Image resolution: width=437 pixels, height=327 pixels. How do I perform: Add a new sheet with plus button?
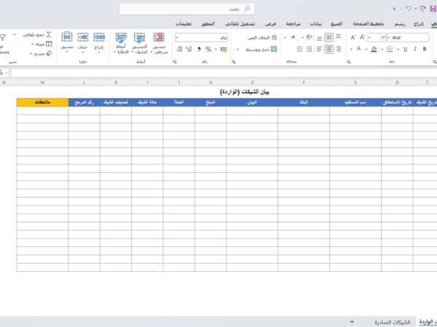pos(352,321)
